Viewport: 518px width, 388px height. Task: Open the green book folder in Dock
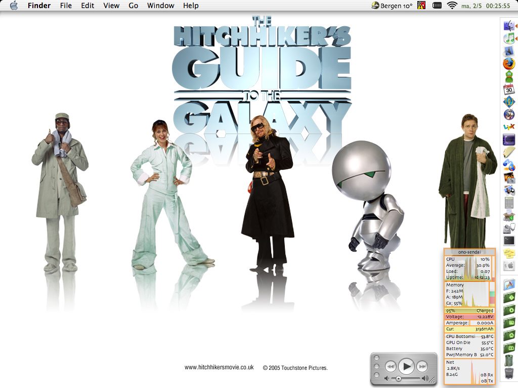coord(510,348)
